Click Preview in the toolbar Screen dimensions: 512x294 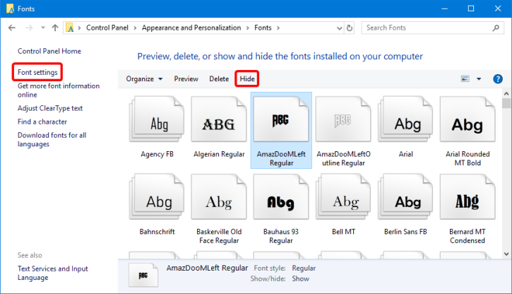tap(186, 78)
